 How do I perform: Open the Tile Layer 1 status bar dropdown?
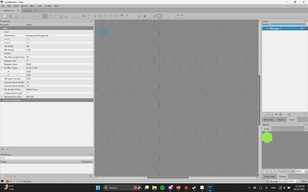(x=276, y=181)
